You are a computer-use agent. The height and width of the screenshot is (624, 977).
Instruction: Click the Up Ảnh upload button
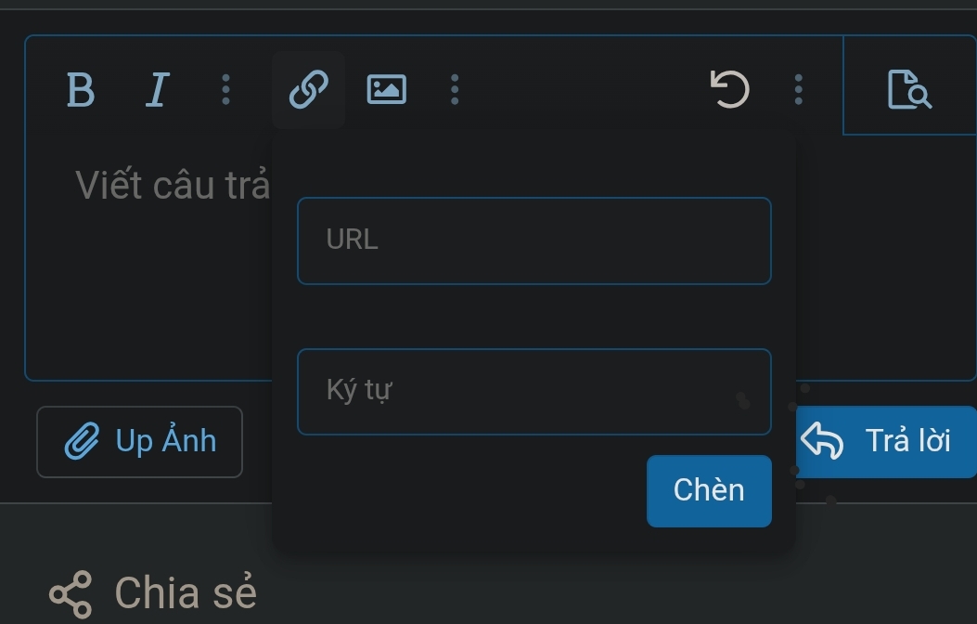(139, 441)
